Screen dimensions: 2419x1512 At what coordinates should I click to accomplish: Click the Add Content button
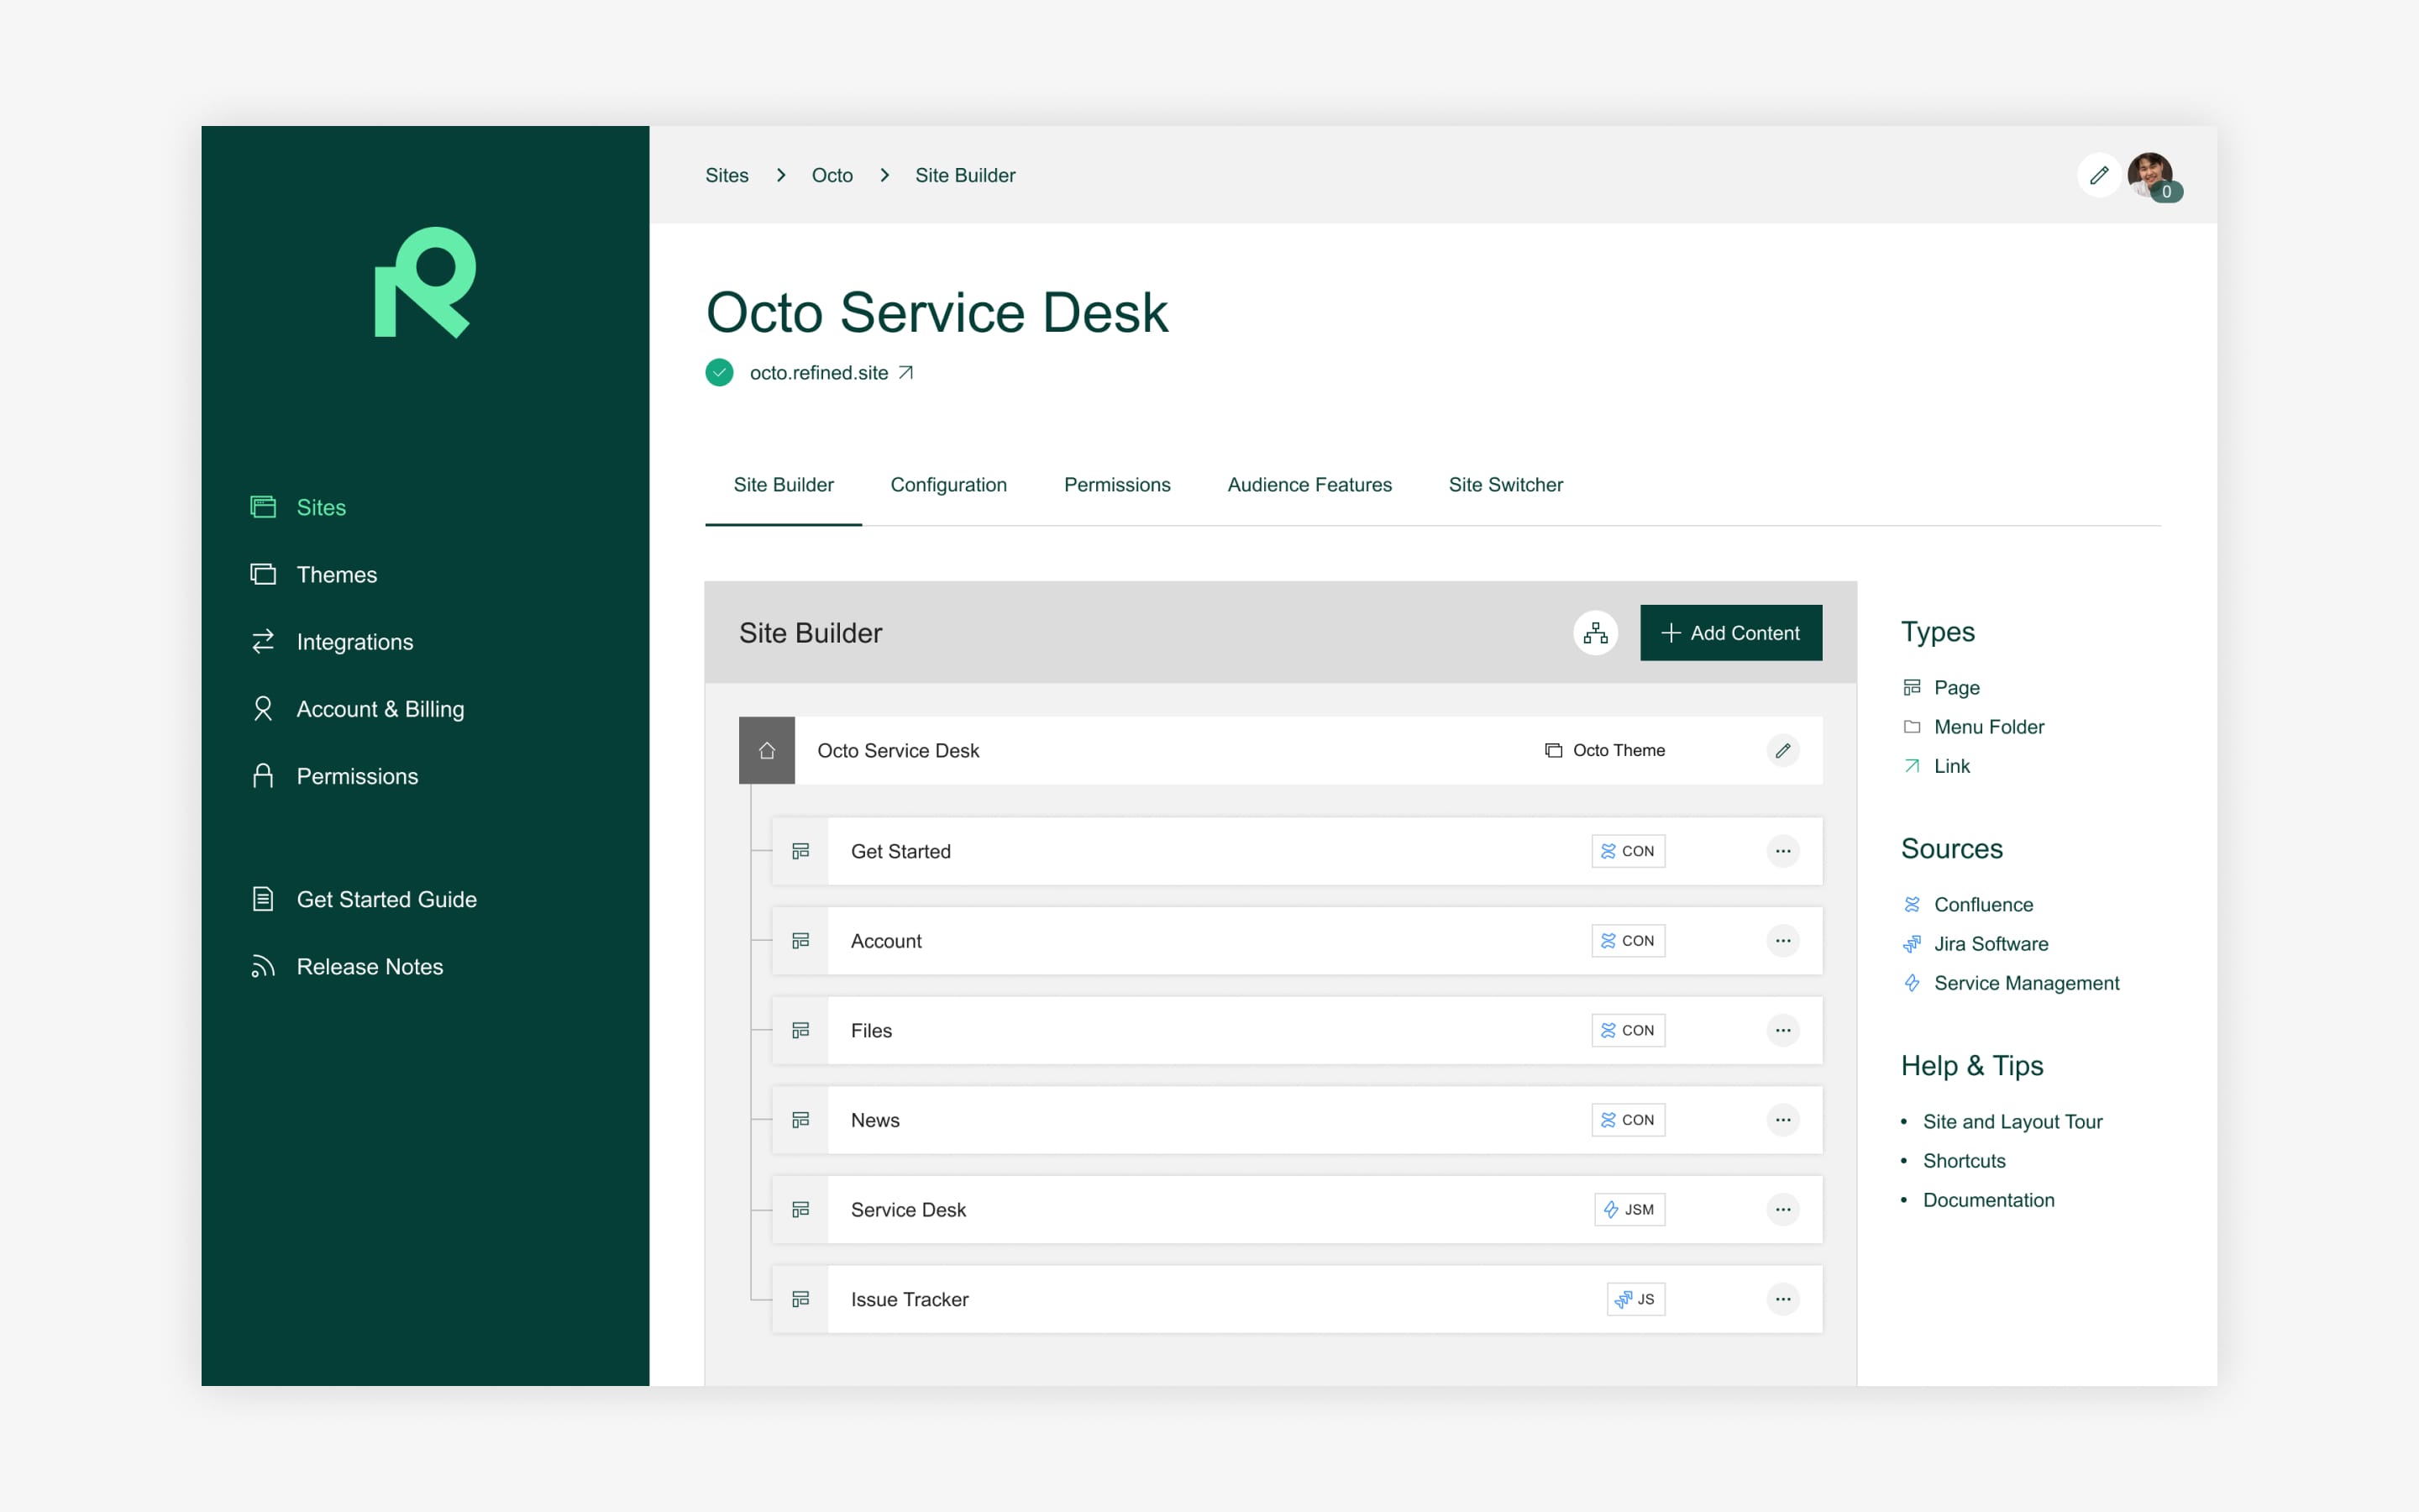1731,632
